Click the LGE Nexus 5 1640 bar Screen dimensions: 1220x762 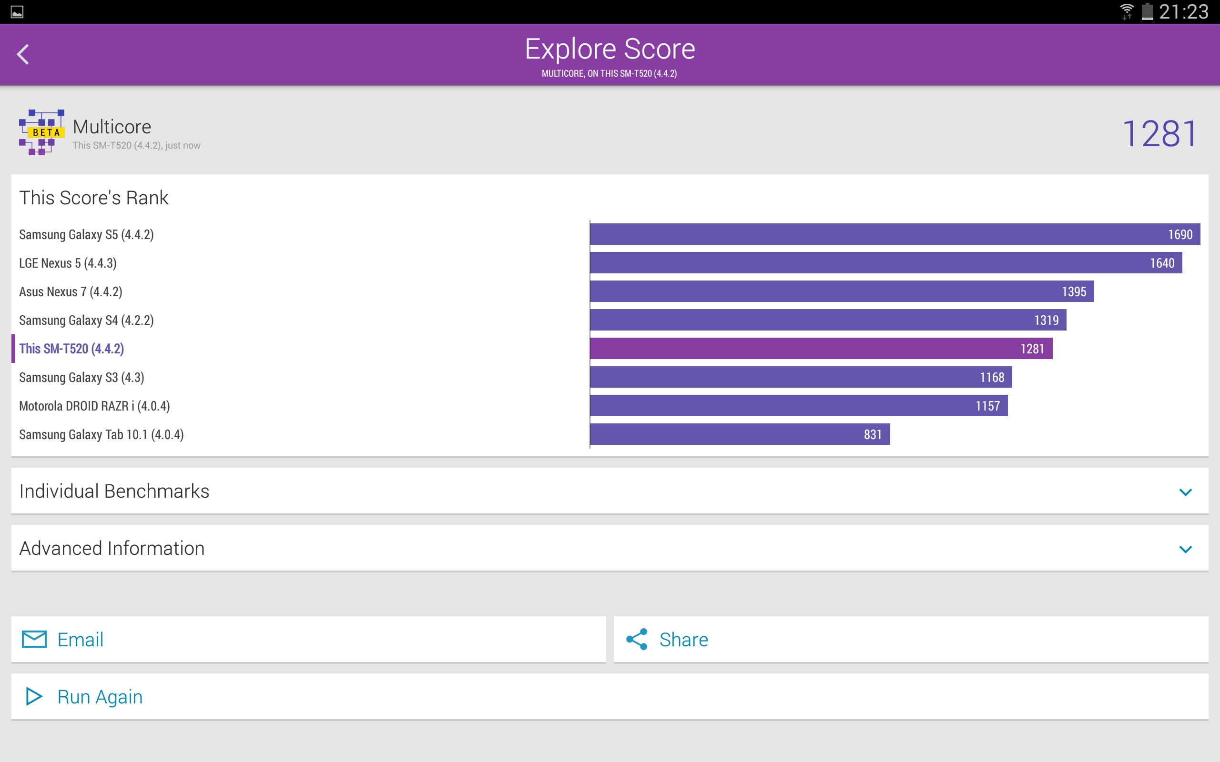point(885,263)
